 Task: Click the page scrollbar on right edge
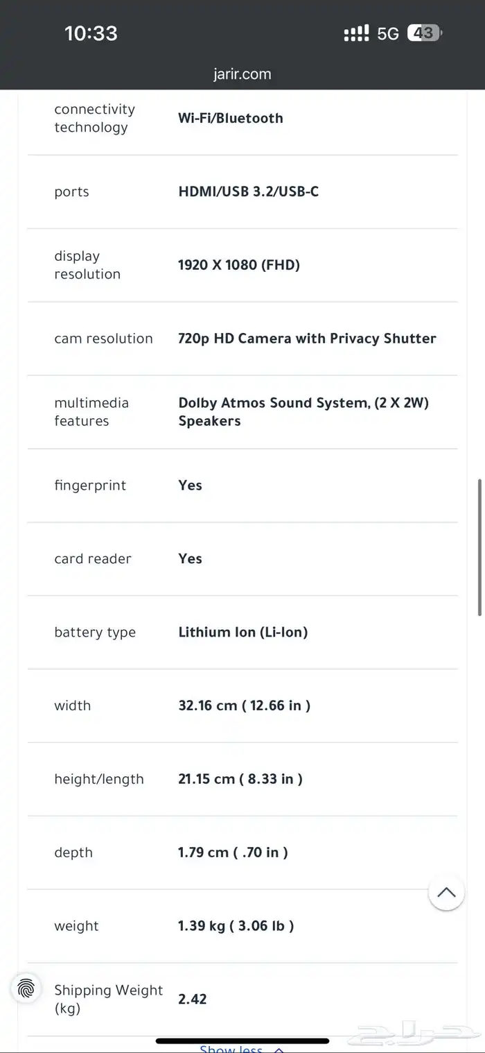coord(479,547)
